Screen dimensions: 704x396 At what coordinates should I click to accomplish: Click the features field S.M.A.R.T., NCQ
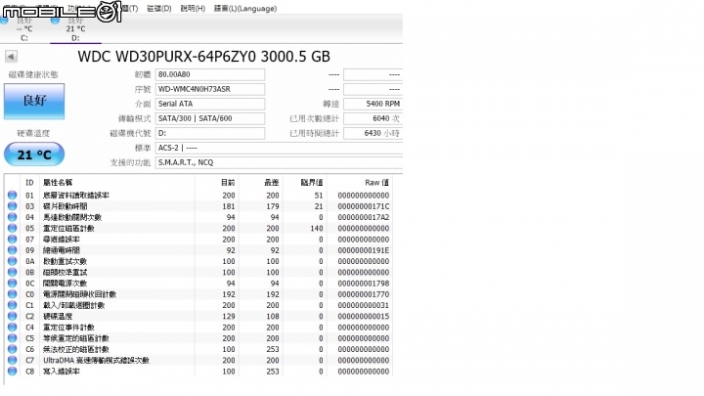(x=279, y=162)
